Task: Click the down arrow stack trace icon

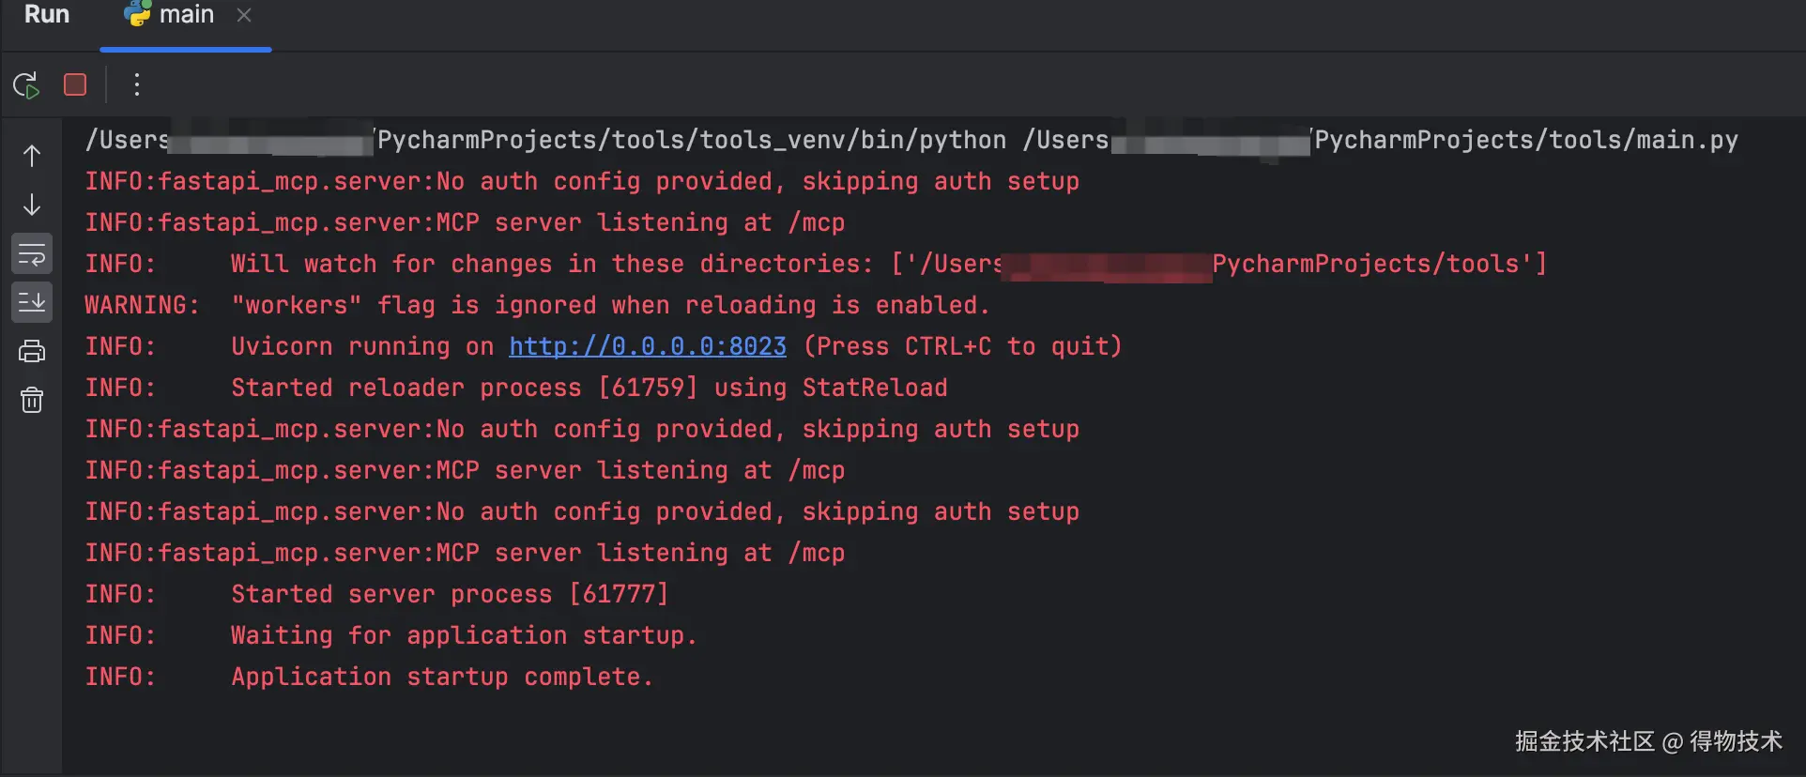Action: tap(32, 205)
